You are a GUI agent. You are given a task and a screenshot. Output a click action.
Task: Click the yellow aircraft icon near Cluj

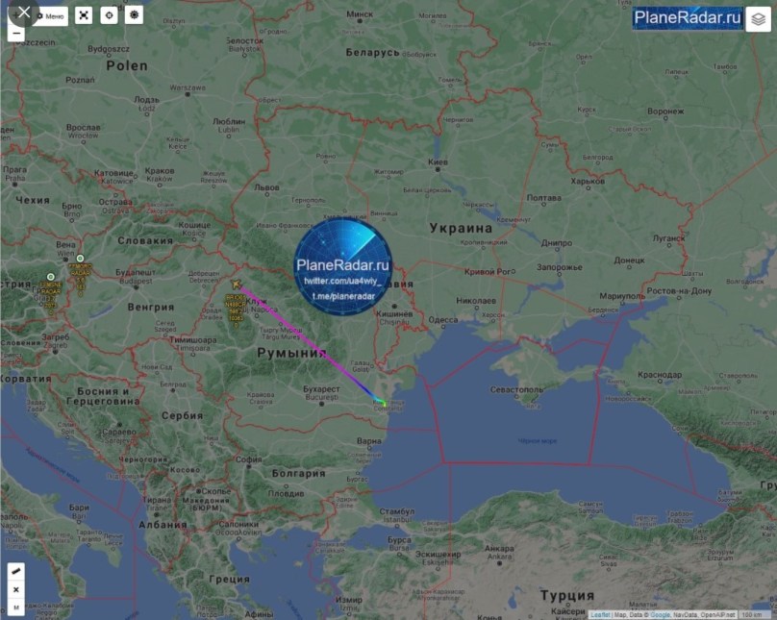coord(236,285)
